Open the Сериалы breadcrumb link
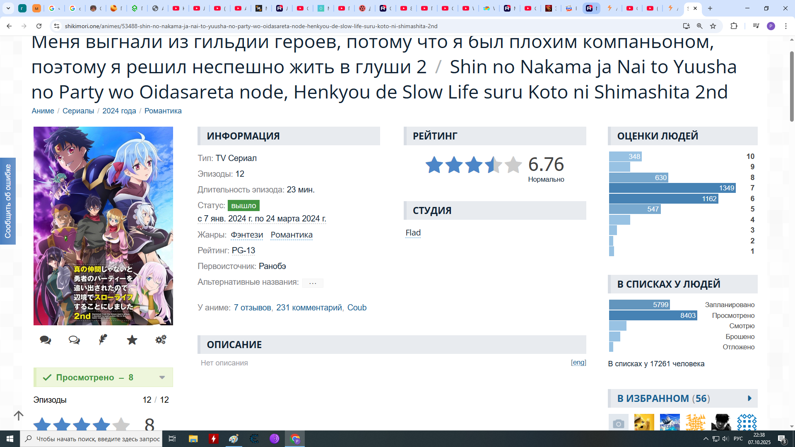 coord(78,111)
